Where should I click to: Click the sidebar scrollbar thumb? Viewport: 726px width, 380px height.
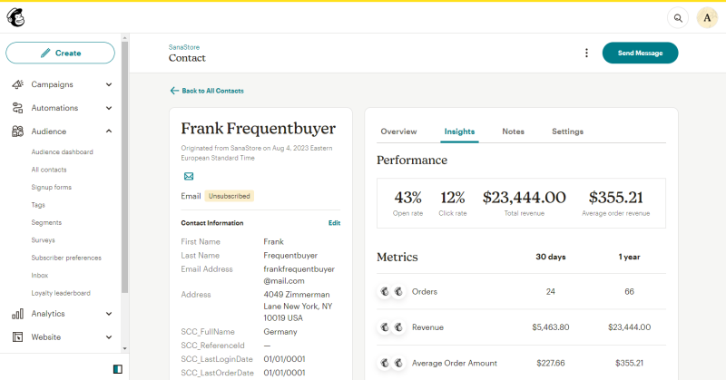[124, 167]
